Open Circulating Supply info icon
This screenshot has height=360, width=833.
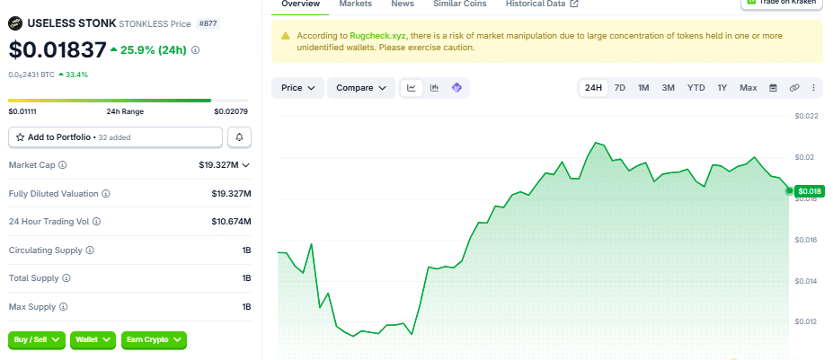[90, 250]
